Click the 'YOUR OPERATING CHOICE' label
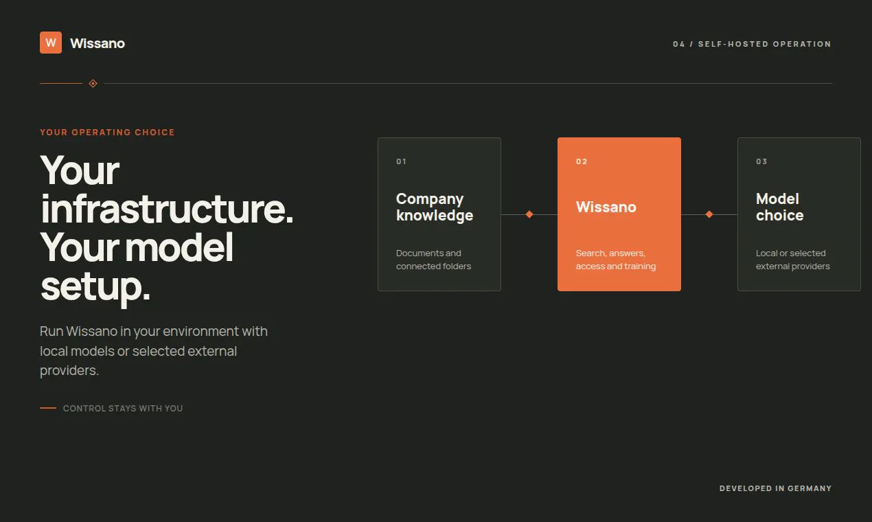Image resolution: width=872 pixels, height=522 pixels. [107, 132]
